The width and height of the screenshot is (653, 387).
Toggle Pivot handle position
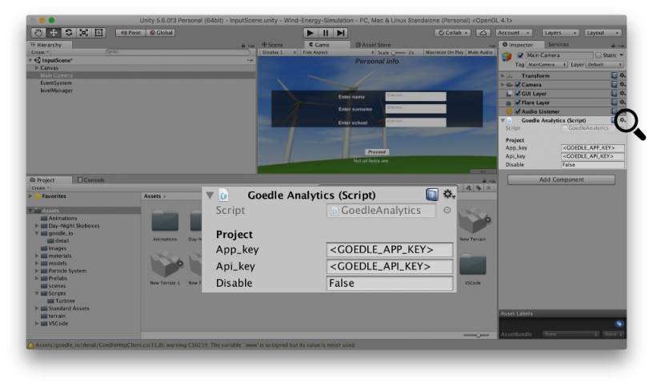(130, 33)
